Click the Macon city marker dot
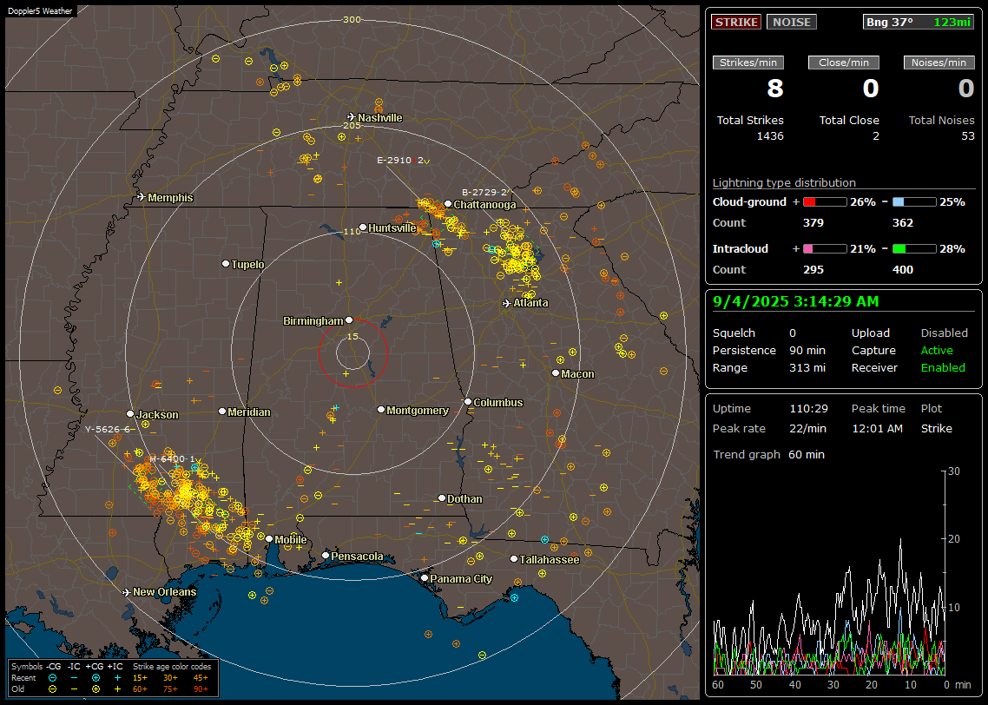988x705 pixels. pos(555,373)
